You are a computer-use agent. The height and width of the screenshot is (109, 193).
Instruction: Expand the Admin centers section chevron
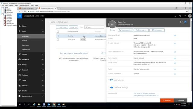pos(43,96)
